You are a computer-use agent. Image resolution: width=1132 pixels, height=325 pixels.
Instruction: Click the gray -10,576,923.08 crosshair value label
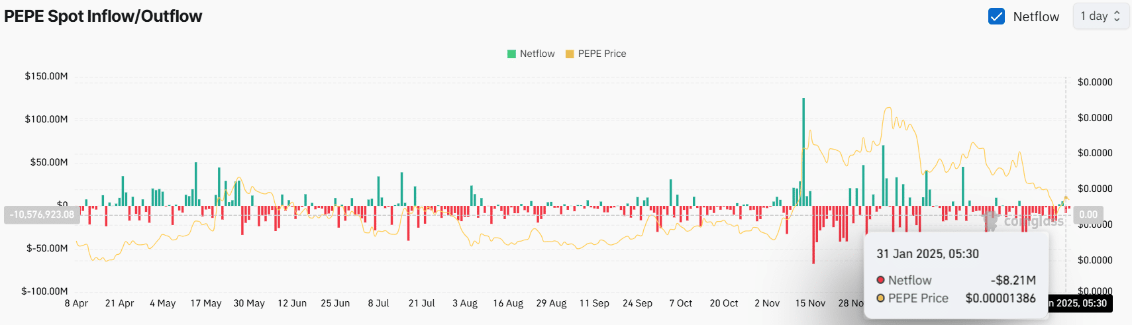pyautogui.click(x=42, y=214)
